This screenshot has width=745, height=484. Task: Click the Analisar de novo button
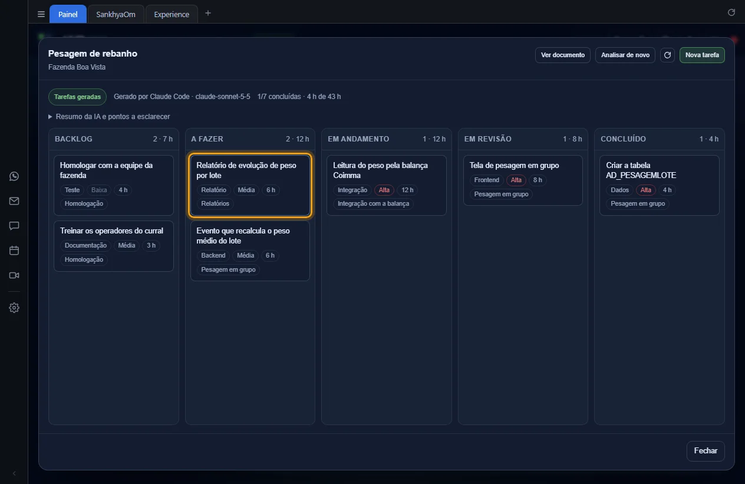pos(625,55)
